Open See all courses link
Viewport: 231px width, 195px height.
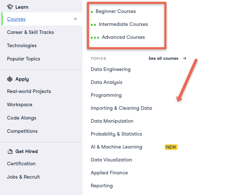(x=163, y=58)
